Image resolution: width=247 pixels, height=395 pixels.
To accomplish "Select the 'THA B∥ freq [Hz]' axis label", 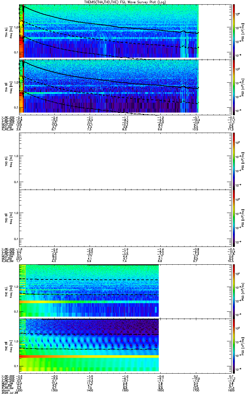I will coord(9,87).
